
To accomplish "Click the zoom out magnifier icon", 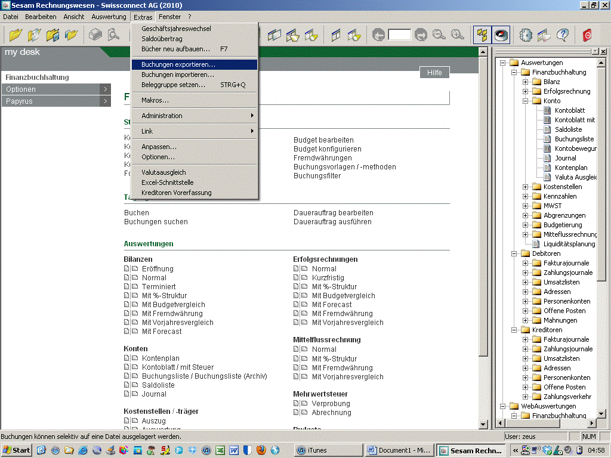I will tap(439, 35).
